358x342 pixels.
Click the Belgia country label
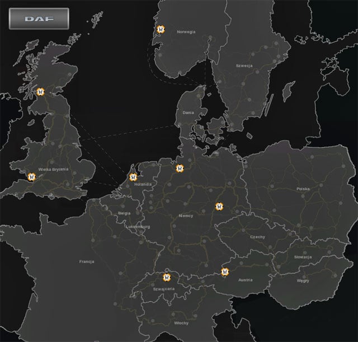point(124,213)
